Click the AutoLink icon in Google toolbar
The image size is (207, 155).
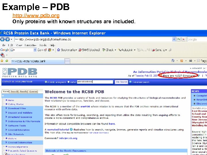pos(119,50)
